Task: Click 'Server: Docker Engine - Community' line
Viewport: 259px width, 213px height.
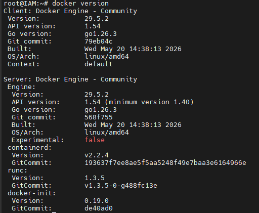Action: (x=70, y=79)
